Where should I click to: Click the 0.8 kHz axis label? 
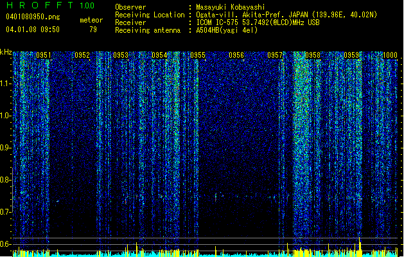click(5, 180)
